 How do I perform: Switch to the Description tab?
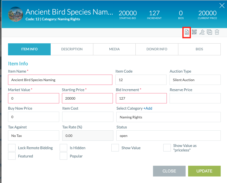coord(72,49)
